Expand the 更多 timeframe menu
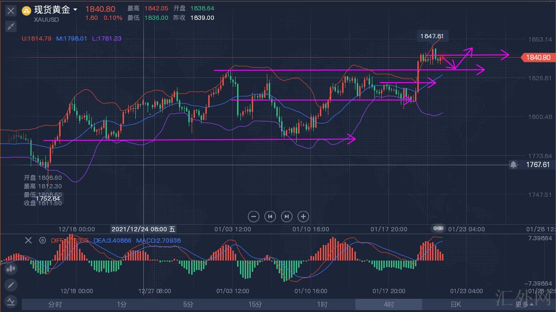Viewport: 556px width, 312px height. click(522, 304)
